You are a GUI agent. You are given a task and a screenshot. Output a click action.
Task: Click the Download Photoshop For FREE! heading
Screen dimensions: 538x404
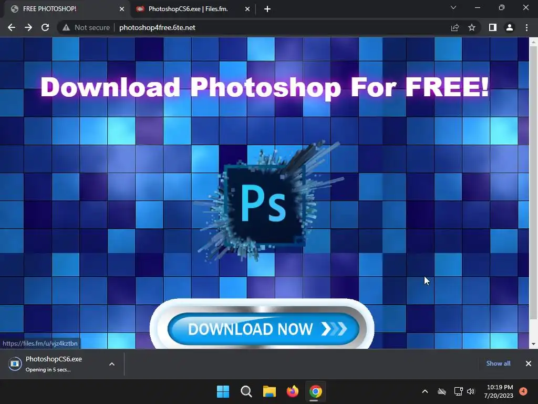tap(265, 87)
